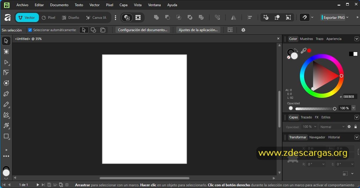Pick color with the eyedropper icon
This screenshot has width=360, height=188.
point(303,51)
